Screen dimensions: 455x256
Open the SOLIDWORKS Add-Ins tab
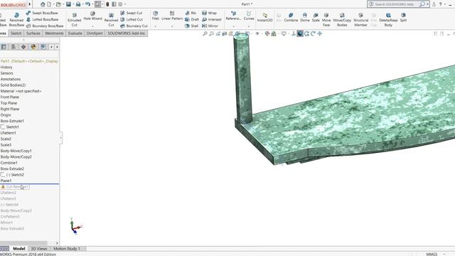[x=127, y=33]
